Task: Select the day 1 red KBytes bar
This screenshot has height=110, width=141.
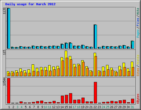Action: [9, 91]
